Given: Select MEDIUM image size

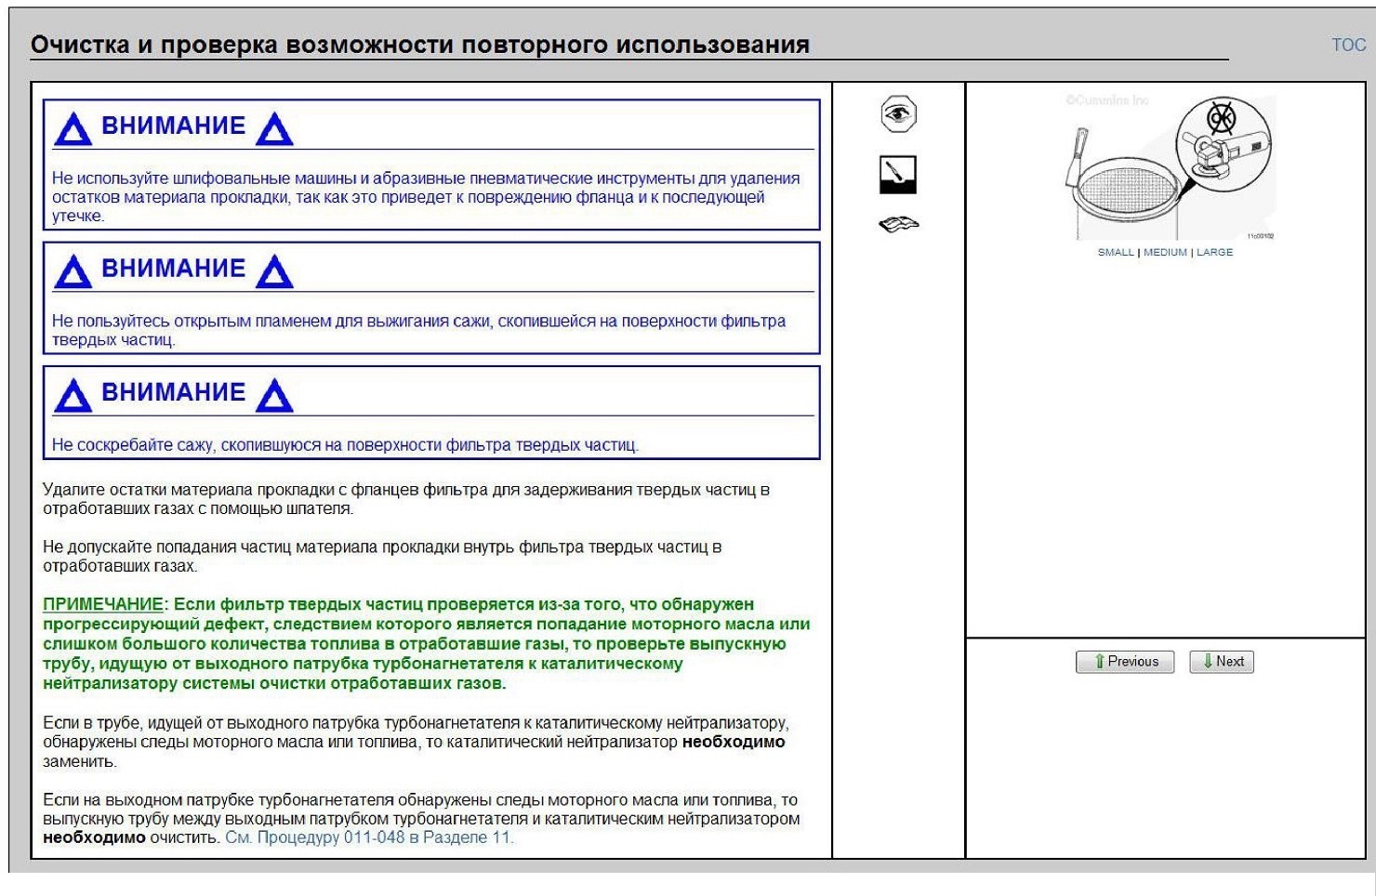Looking at the screenshot, I should (1165, 252).
